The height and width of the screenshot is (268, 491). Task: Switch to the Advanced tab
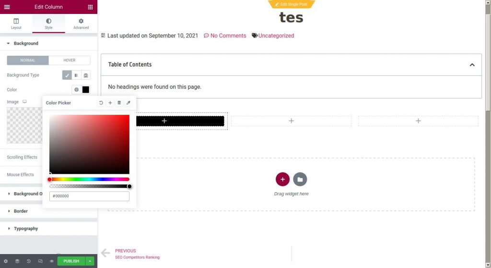tap(81, 24)
